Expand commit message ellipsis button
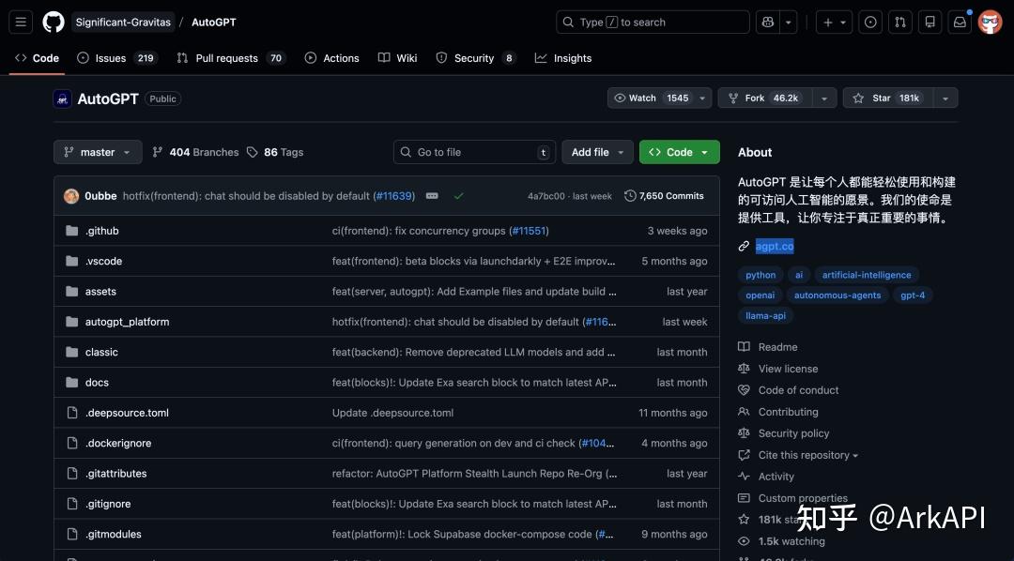This screenshot has height=561, width=1014. pos(432,196)
